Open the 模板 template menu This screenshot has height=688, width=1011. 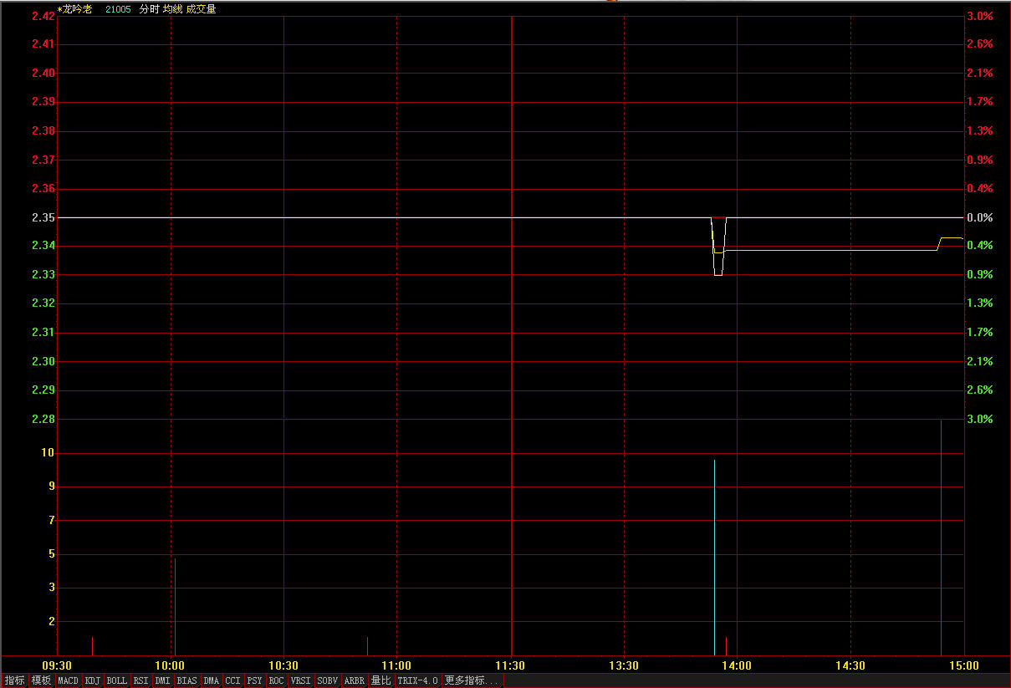(x=41, y=680)
